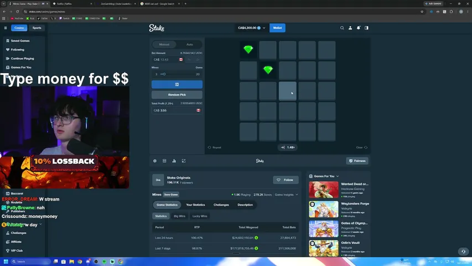Image resolution: width=472 pixels, height=266 pixels.
Task: Open the notifications bell
Action: pyautogui.click(x=358, y=28)
